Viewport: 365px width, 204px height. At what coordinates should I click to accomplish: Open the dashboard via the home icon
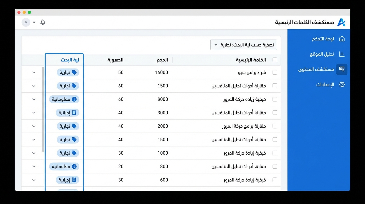point(342,39)
